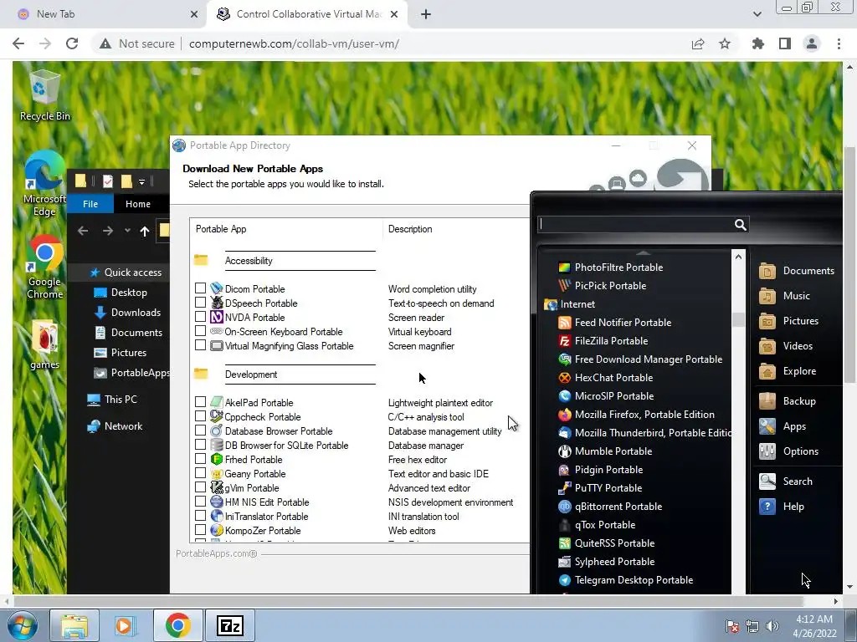Click the Chrome address bar URL
The width and height of the screenshot is (857, 642).
coord(294,43)
